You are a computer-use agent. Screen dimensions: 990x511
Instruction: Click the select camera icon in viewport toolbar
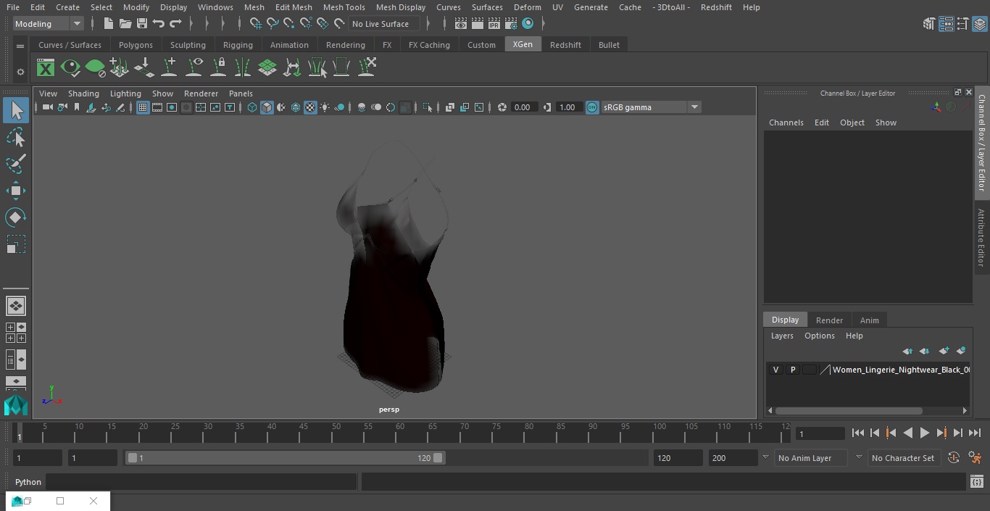47,107
